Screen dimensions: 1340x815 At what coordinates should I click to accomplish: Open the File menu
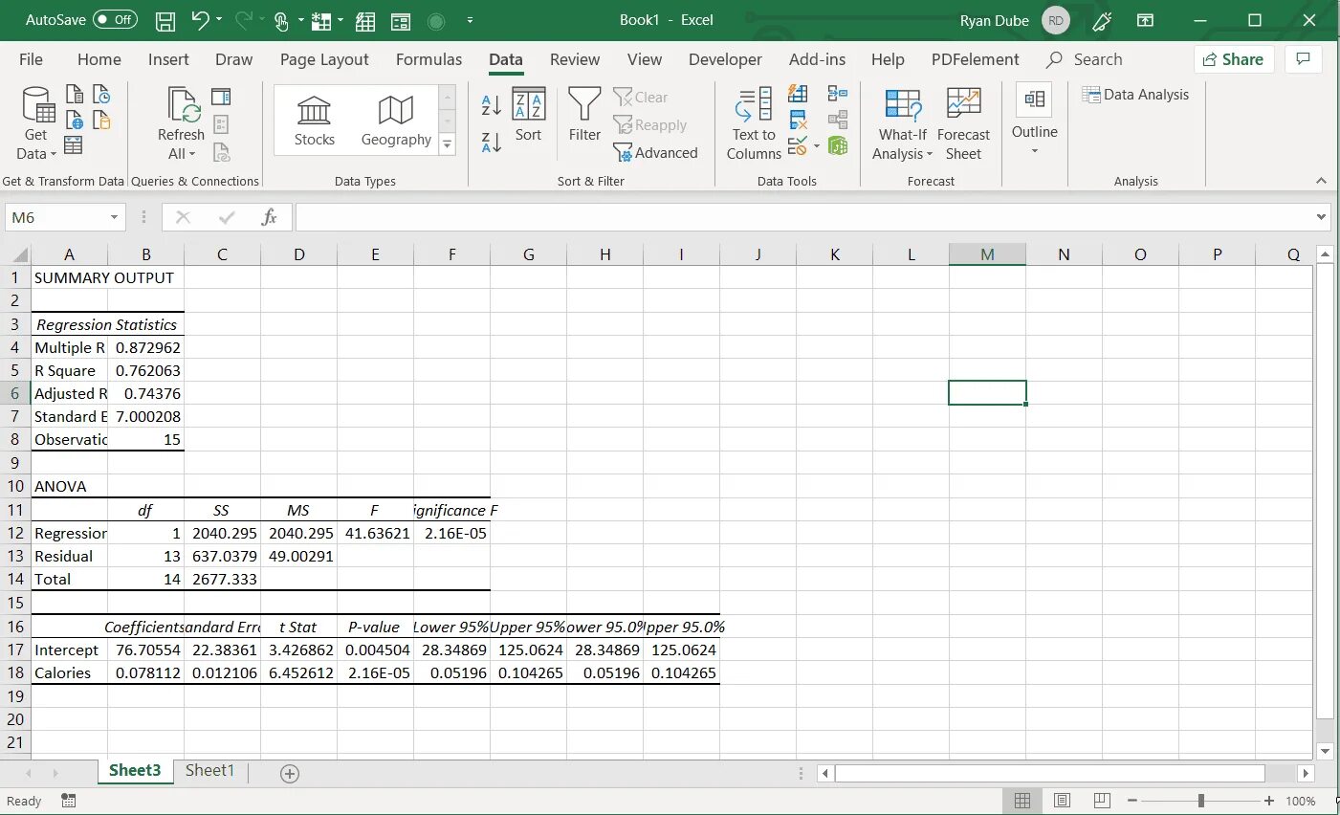click(31, 59)
